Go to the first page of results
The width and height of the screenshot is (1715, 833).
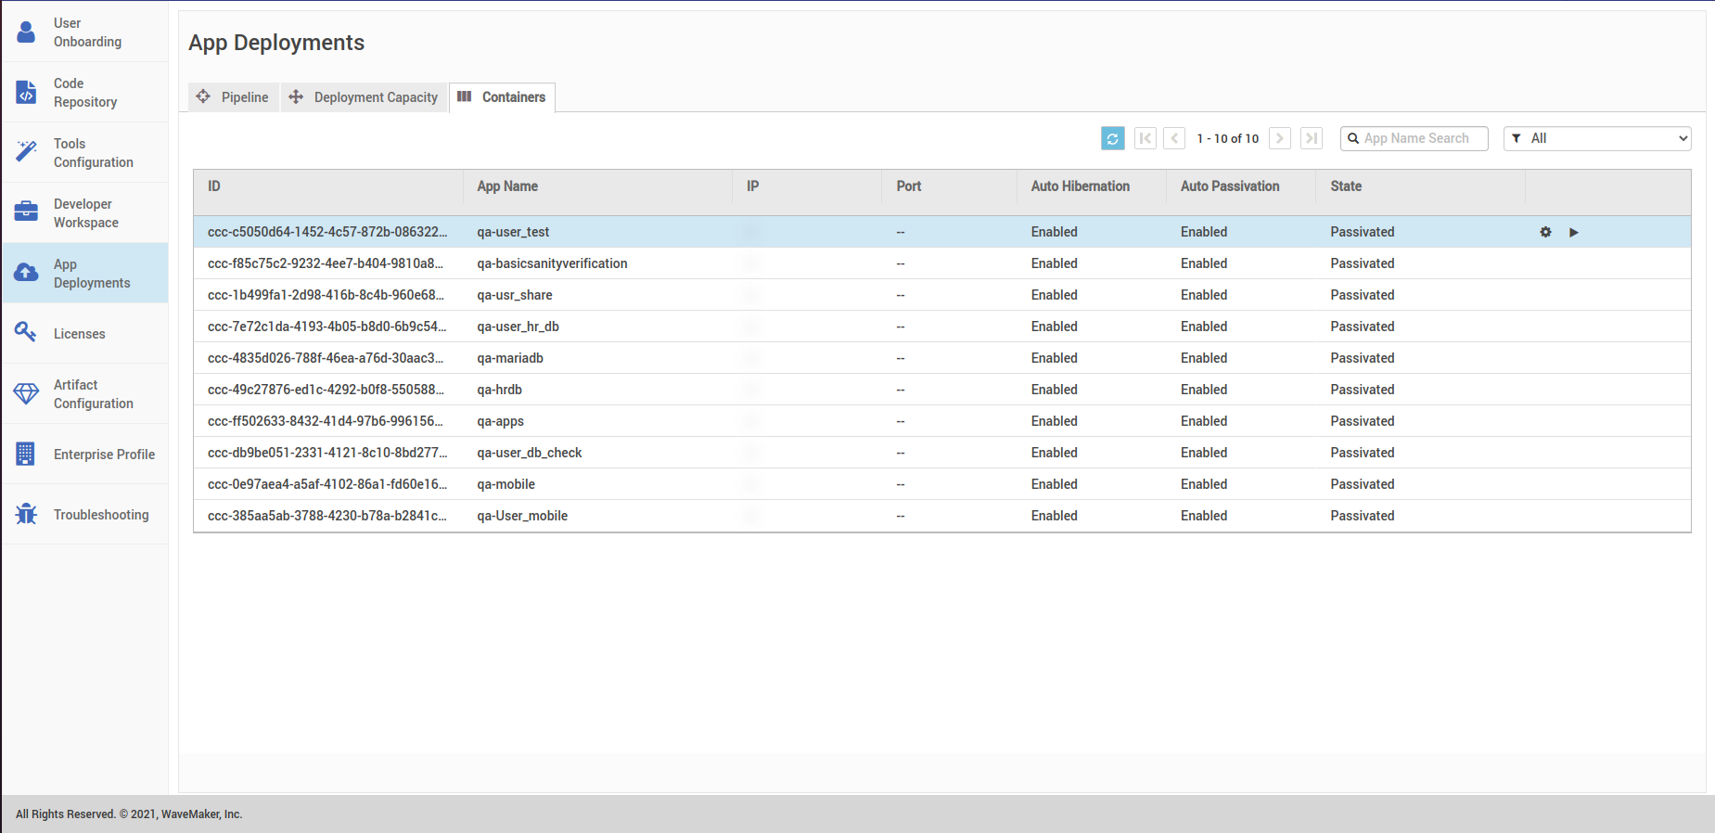point(1145,138)
